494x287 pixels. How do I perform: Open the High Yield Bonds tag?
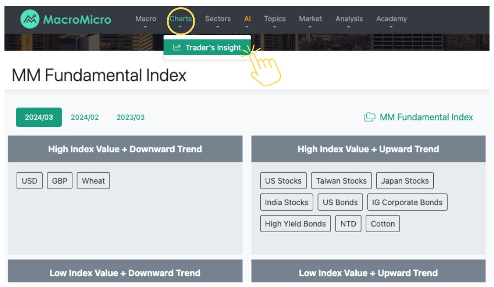click(295, 224)
